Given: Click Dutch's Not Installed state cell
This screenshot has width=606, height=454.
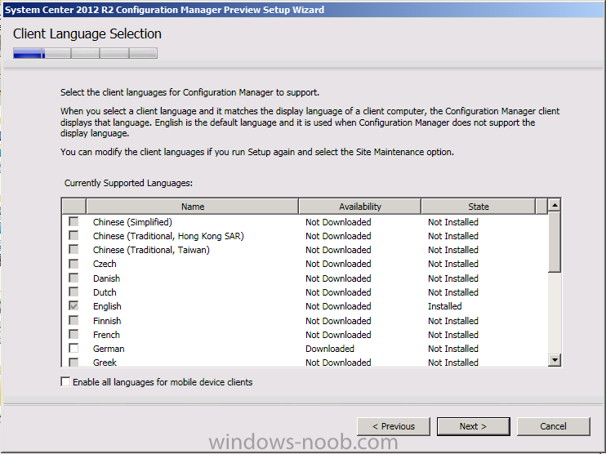Looking at the screenshot, I should [453, 292].
